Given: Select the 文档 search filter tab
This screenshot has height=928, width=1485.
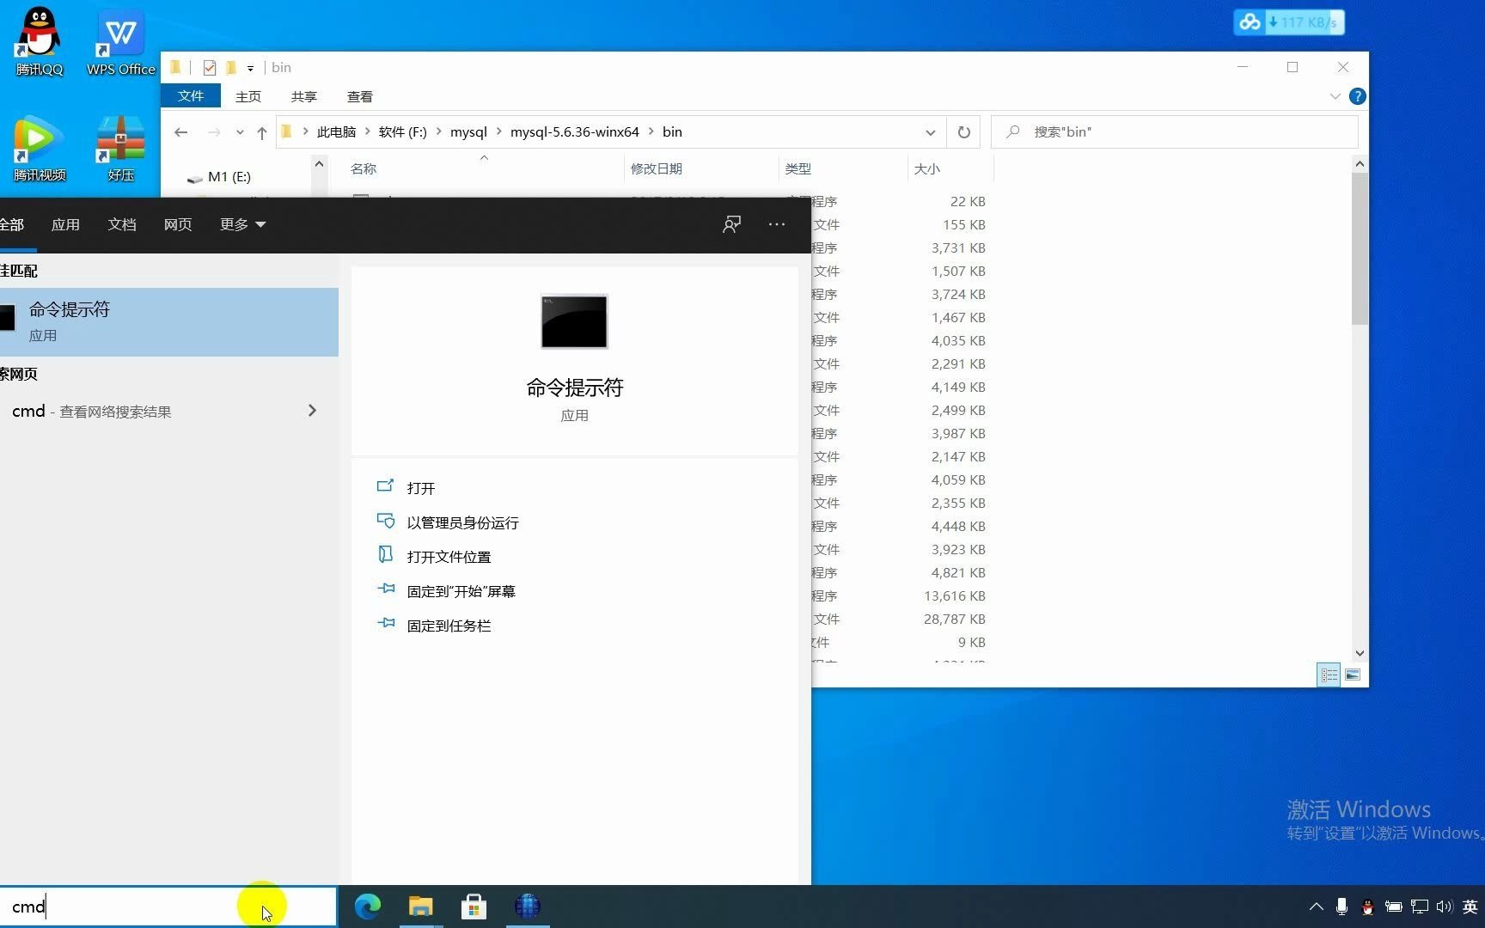Looking at the screenshot, I should (x=121, y=224).
